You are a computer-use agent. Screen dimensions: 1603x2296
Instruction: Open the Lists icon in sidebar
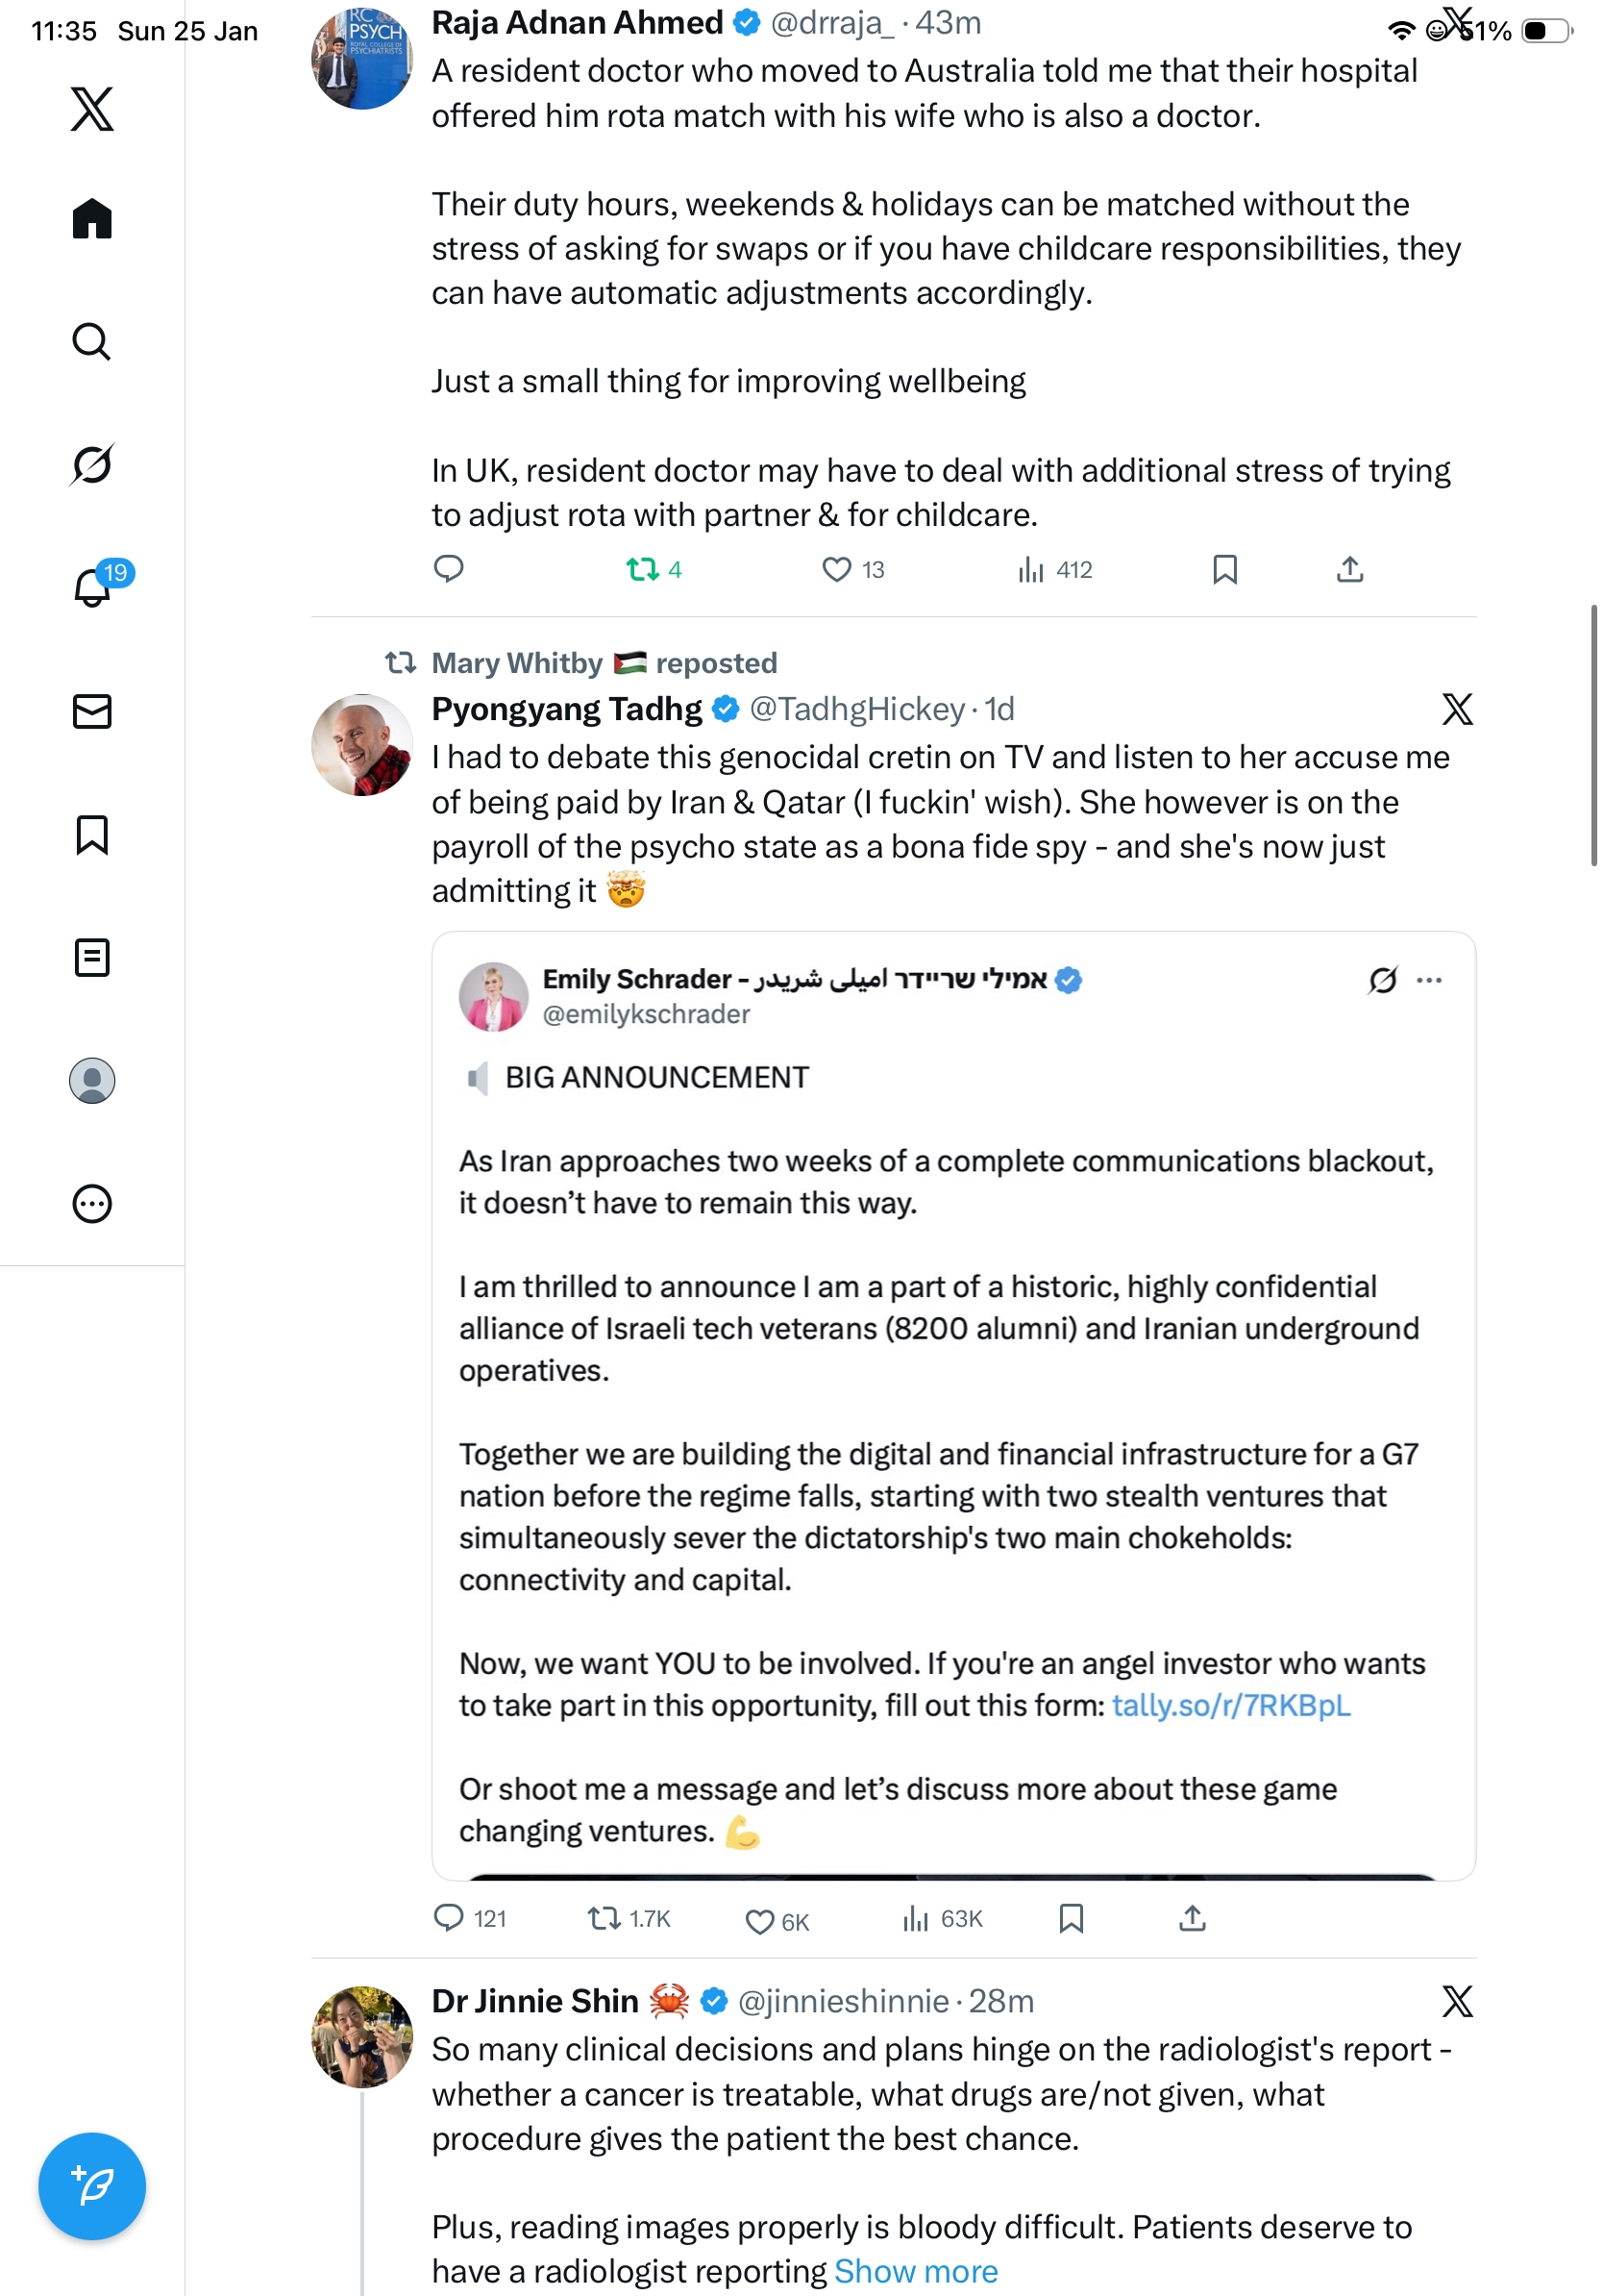(92, 957)
